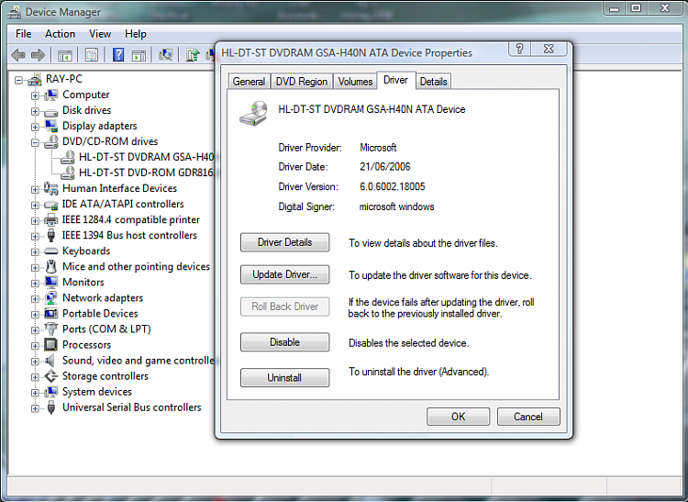The image size is (688, 502).
Task: Click the Processors chip icon
Action: tap(50, 345)
